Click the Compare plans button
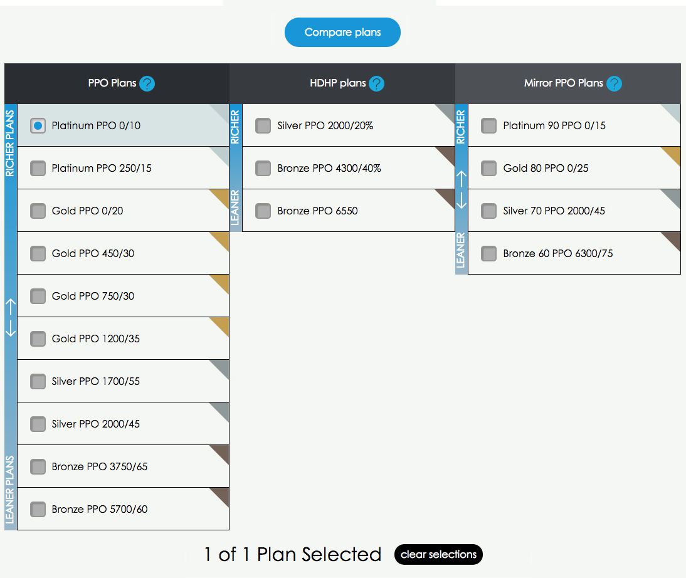 point(342,33)
